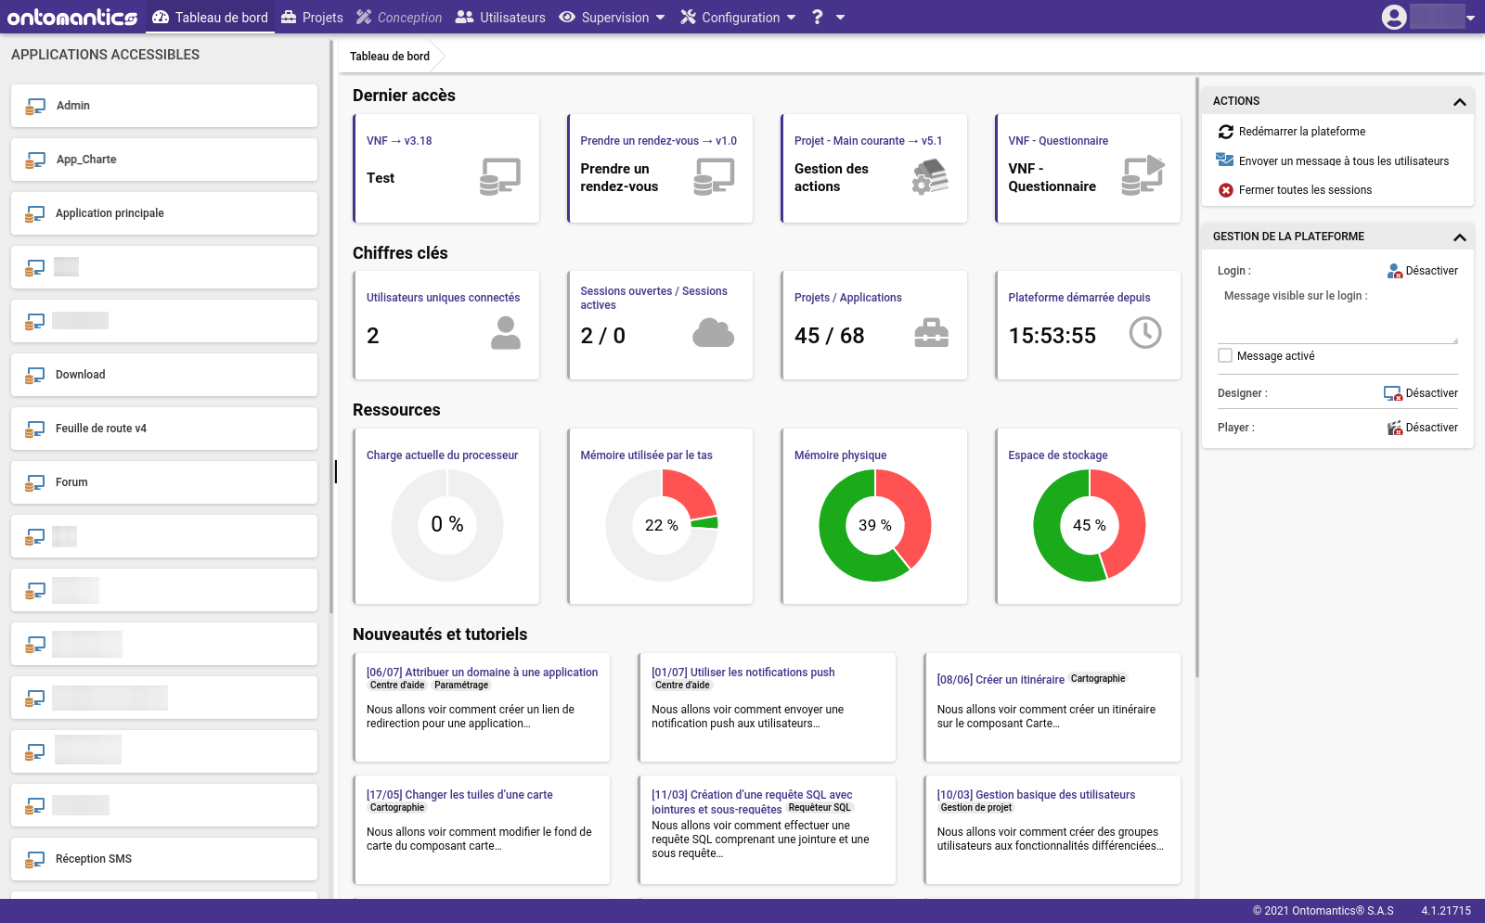Click the Cartographie tag on Créer un itinéraire
The image size is (1485, 923).
click(1098, 678)
